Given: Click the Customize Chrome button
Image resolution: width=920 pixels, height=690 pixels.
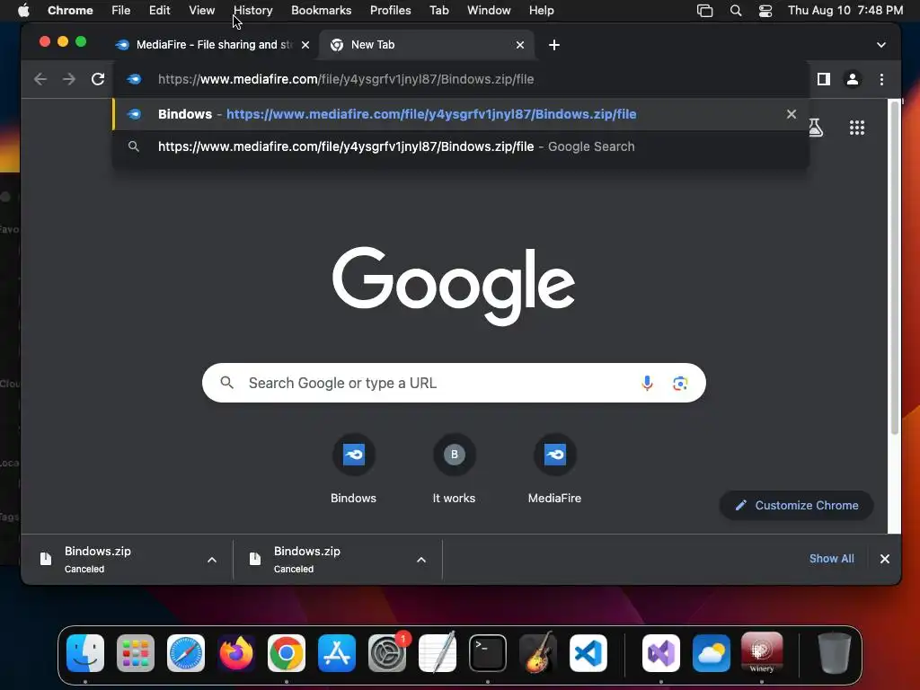Looking at the screenshot, I should pyautogui.click(x=796, y=505).
